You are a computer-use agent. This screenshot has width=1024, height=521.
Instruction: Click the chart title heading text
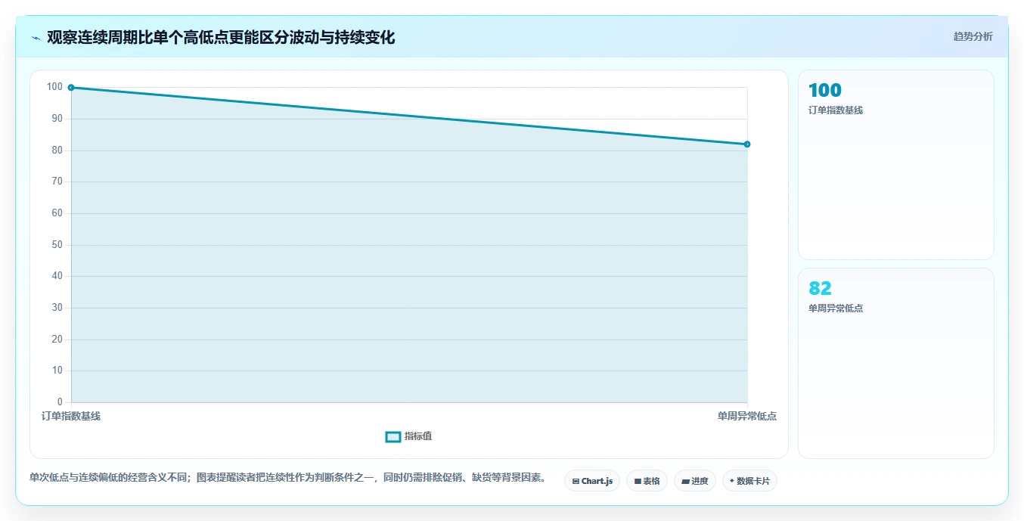pyautogui.click(x=221, y=38)
